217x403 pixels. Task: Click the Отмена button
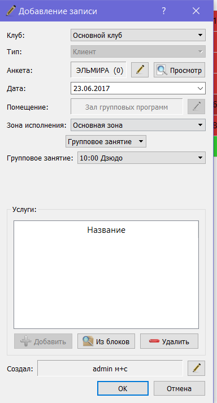pyautogui.click(x=179, y=388)
